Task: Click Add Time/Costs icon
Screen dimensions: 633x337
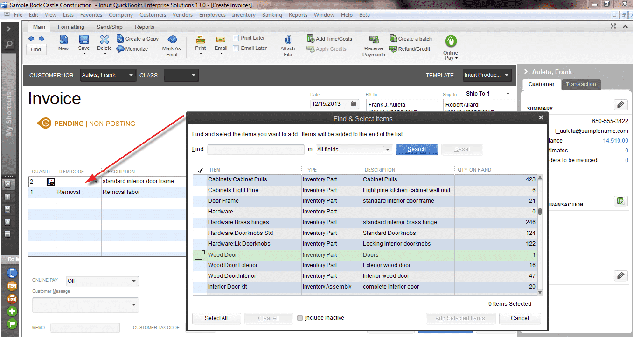Action: tap(311, 39)
